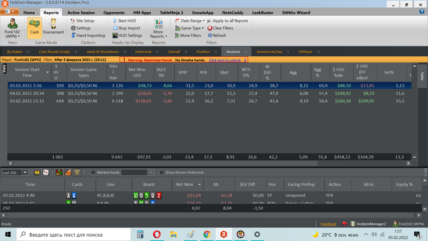Open the application menu button

pyautogui.click(x=10, y=12)
